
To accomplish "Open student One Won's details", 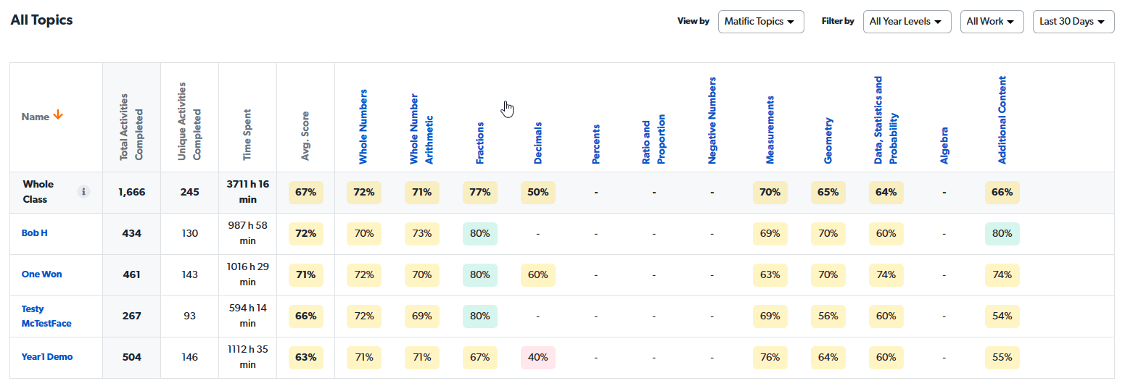I will click(x=42, y=274).
